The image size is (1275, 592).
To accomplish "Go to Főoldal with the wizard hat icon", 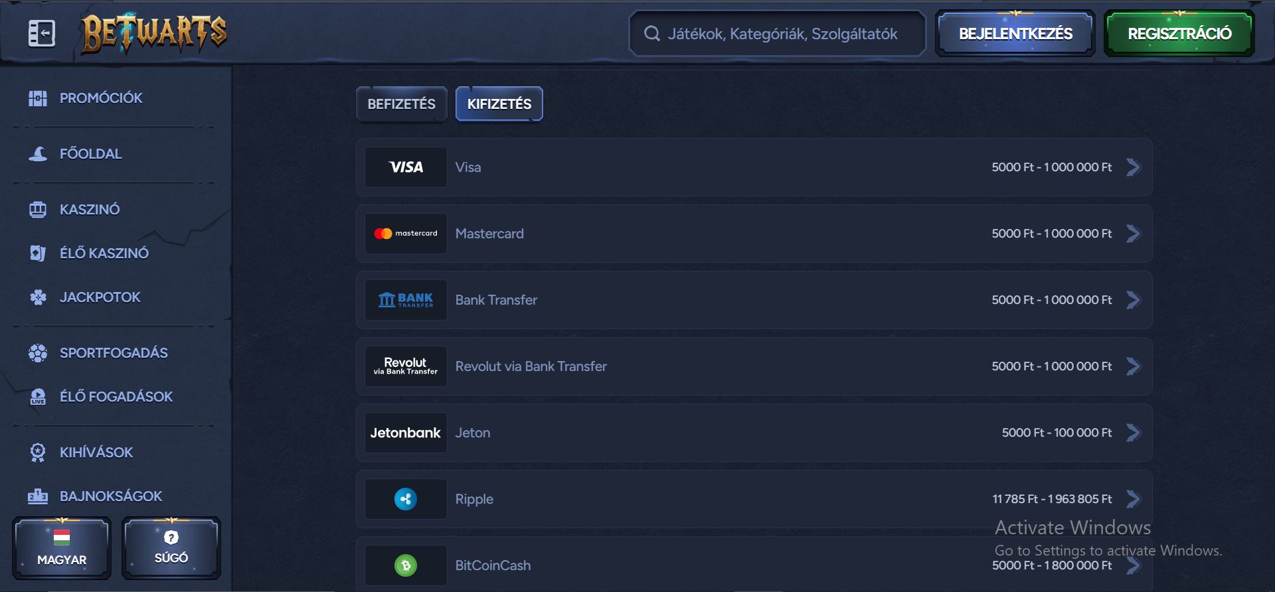I will 38,154.
